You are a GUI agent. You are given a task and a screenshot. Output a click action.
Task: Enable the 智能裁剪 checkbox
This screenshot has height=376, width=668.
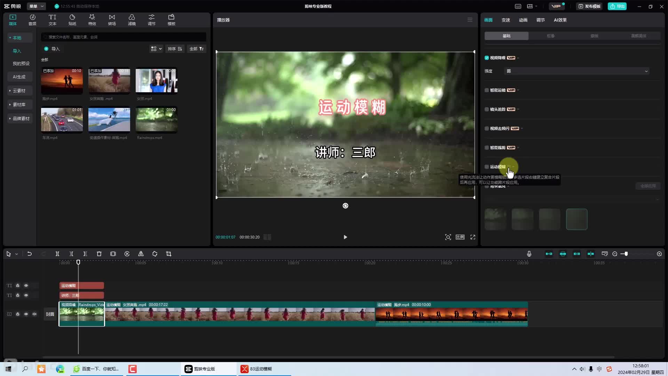487,148
